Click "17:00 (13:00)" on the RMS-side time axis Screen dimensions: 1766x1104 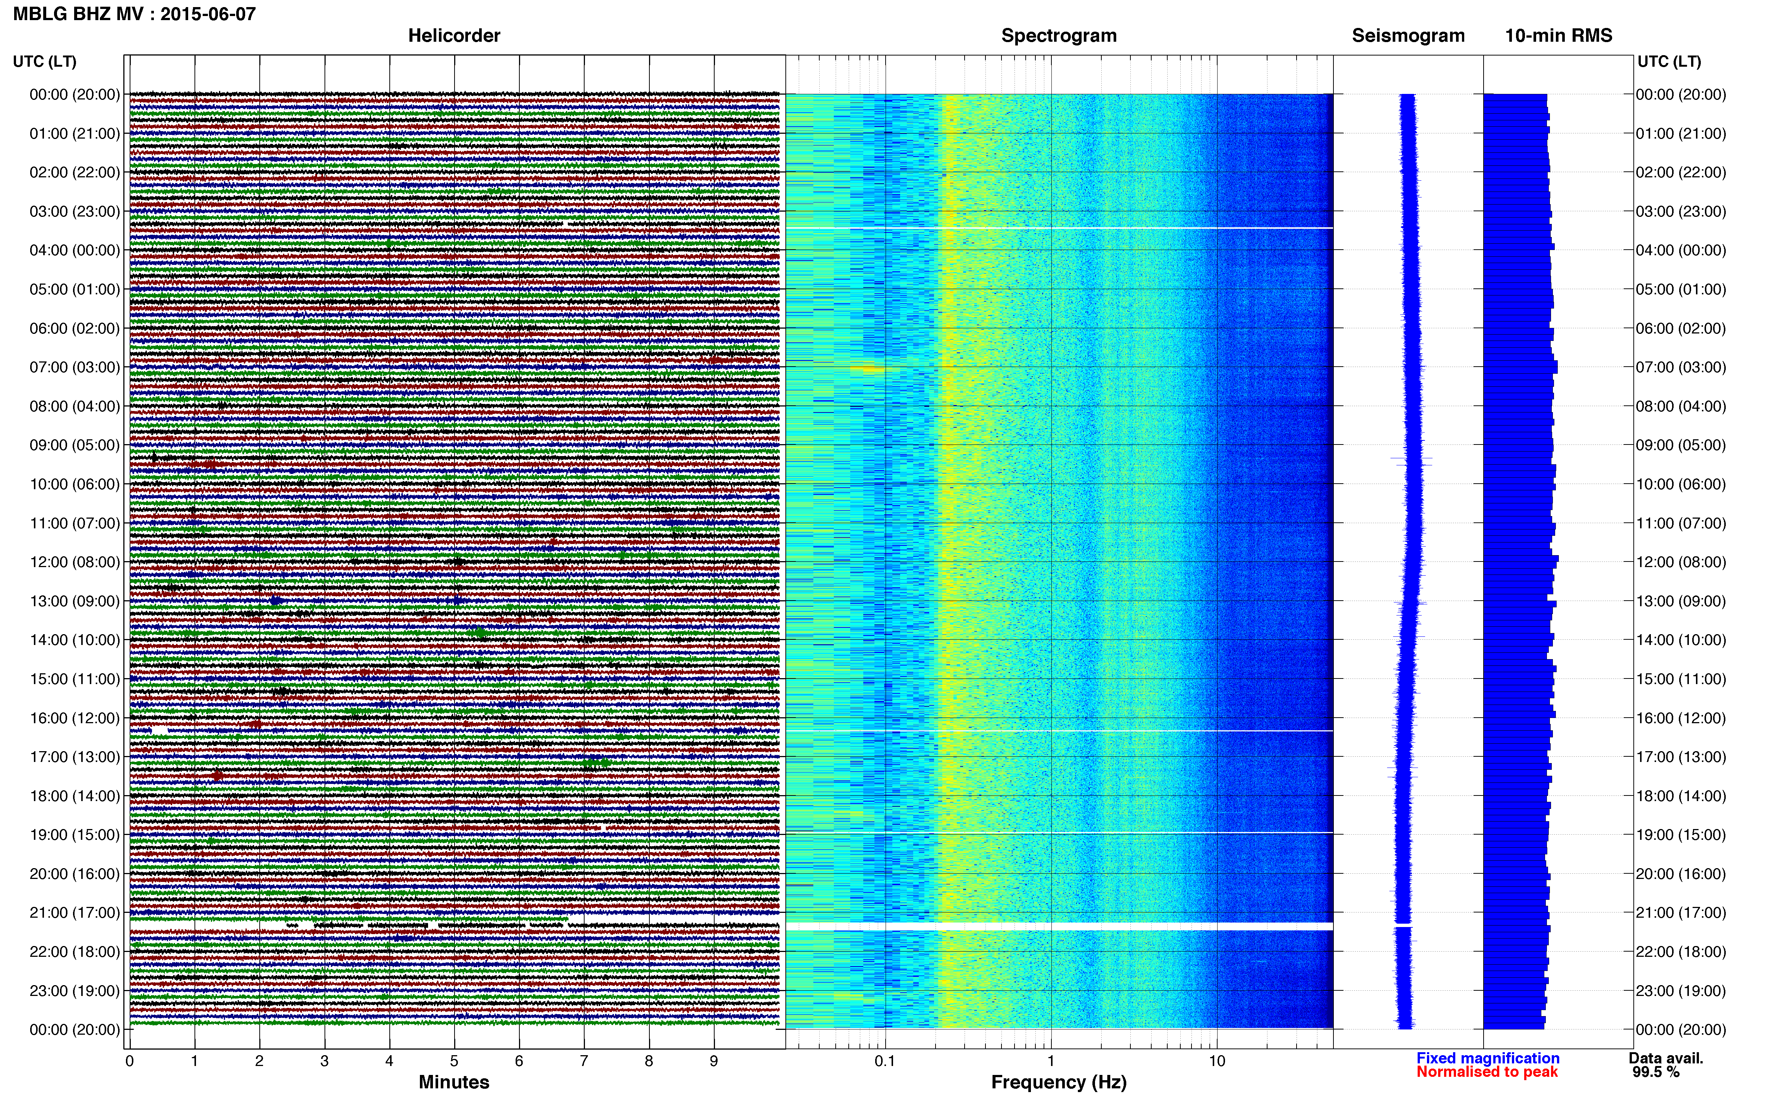click(1681, 756)
